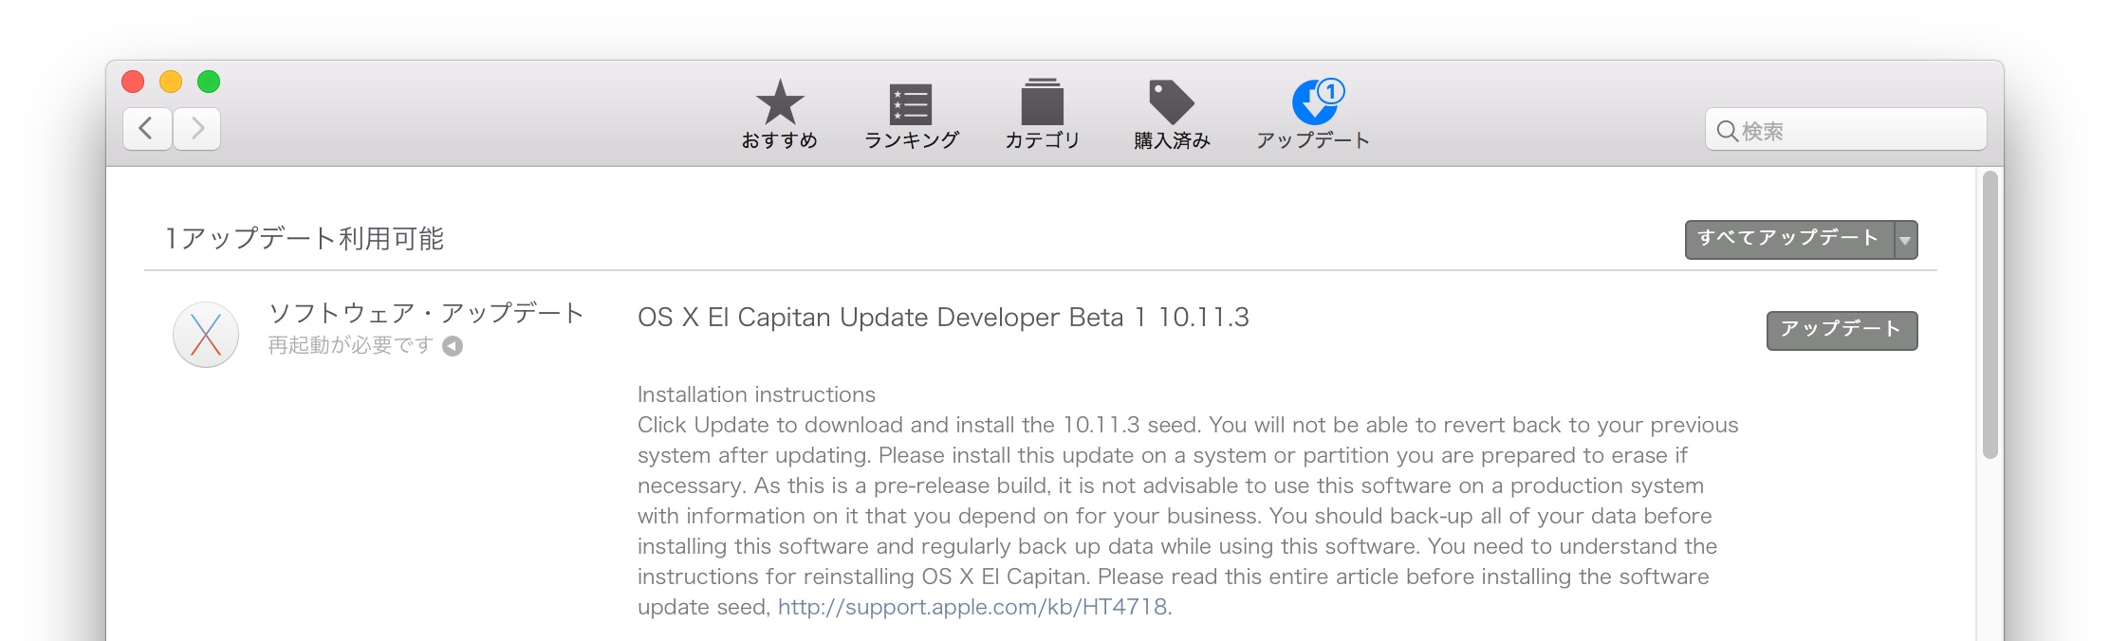Go forward with the right chevron button
The height and width of the screenshot is (641, 2110).
point(197,128)
